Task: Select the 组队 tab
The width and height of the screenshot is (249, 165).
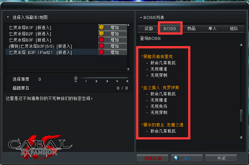Action: (234, 28)
